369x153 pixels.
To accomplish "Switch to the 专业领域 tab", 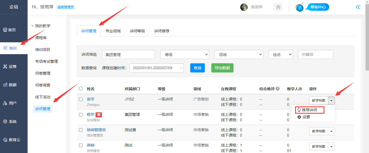I will coord(113,31).
